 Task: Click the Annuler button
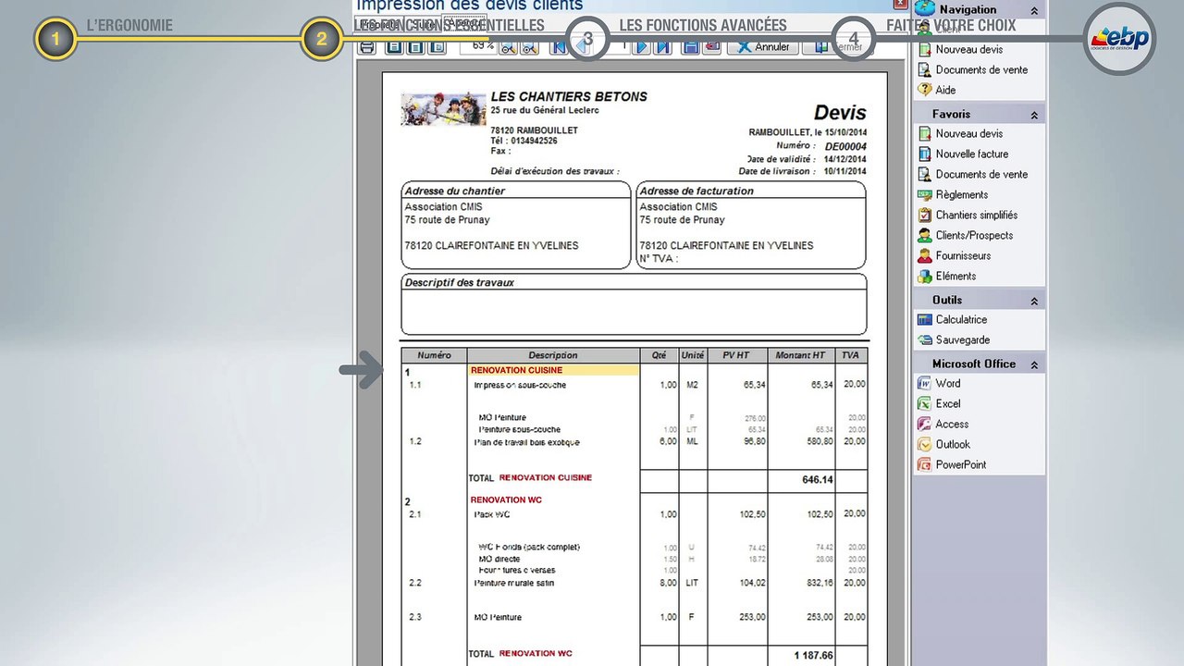(x=763, y=46)
